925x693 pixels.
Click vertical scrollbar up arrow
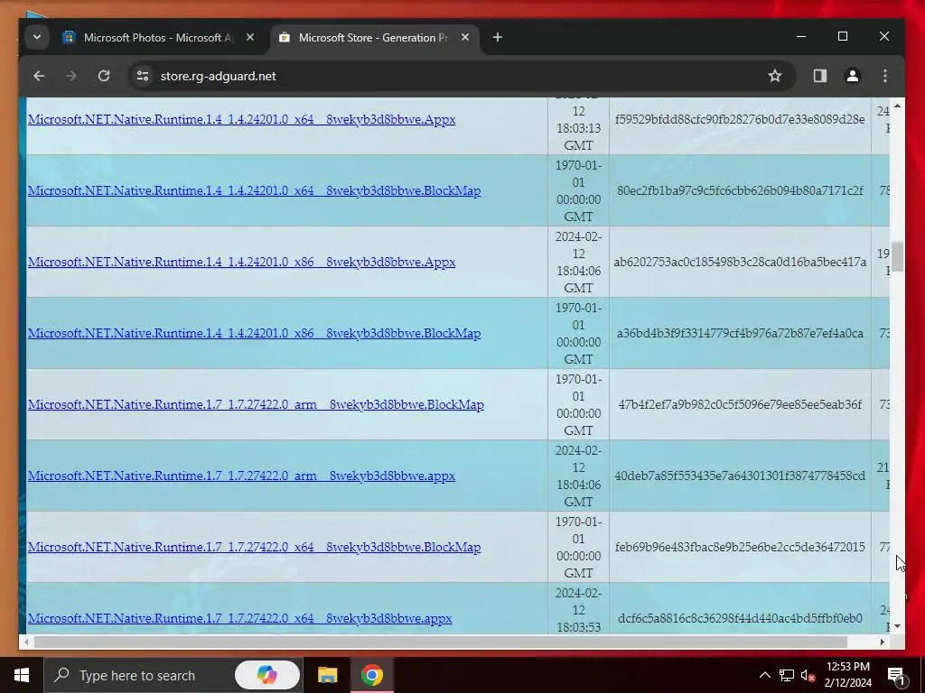point(897,106)
